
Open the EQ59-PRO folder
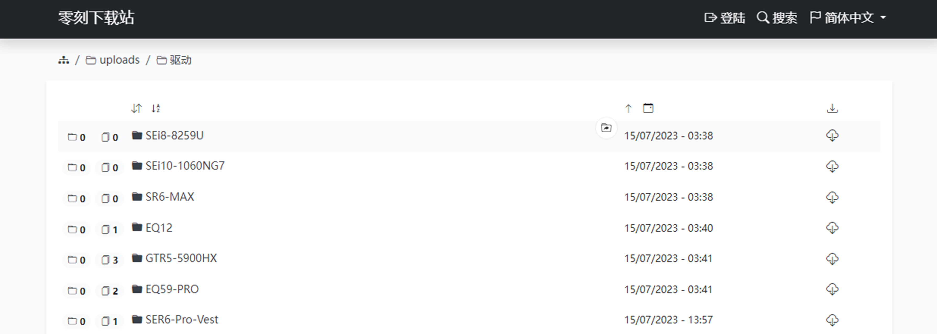[172, 289]
